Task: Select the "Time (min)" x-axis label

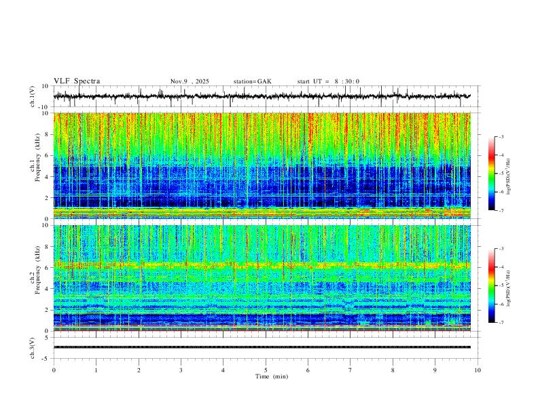Action: tap(272, 376)
